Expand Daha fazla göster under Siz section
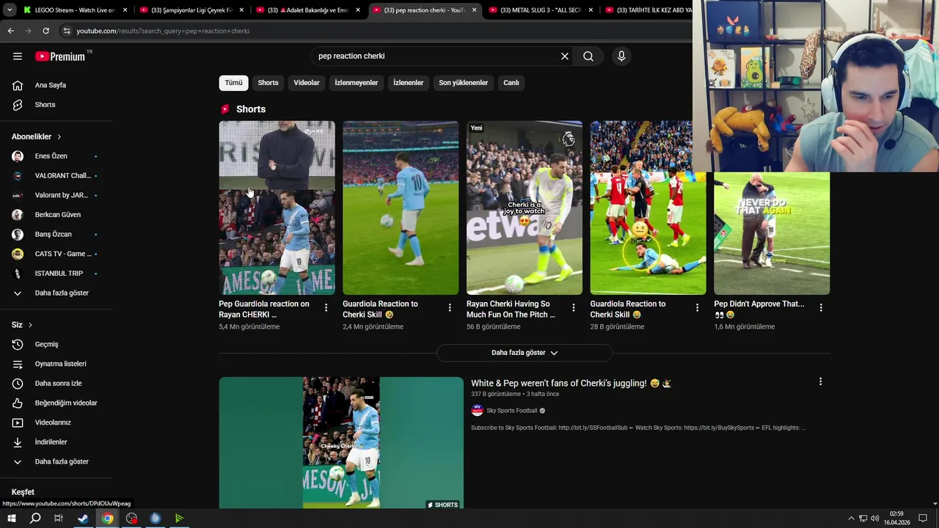 (x=62, y=461)
